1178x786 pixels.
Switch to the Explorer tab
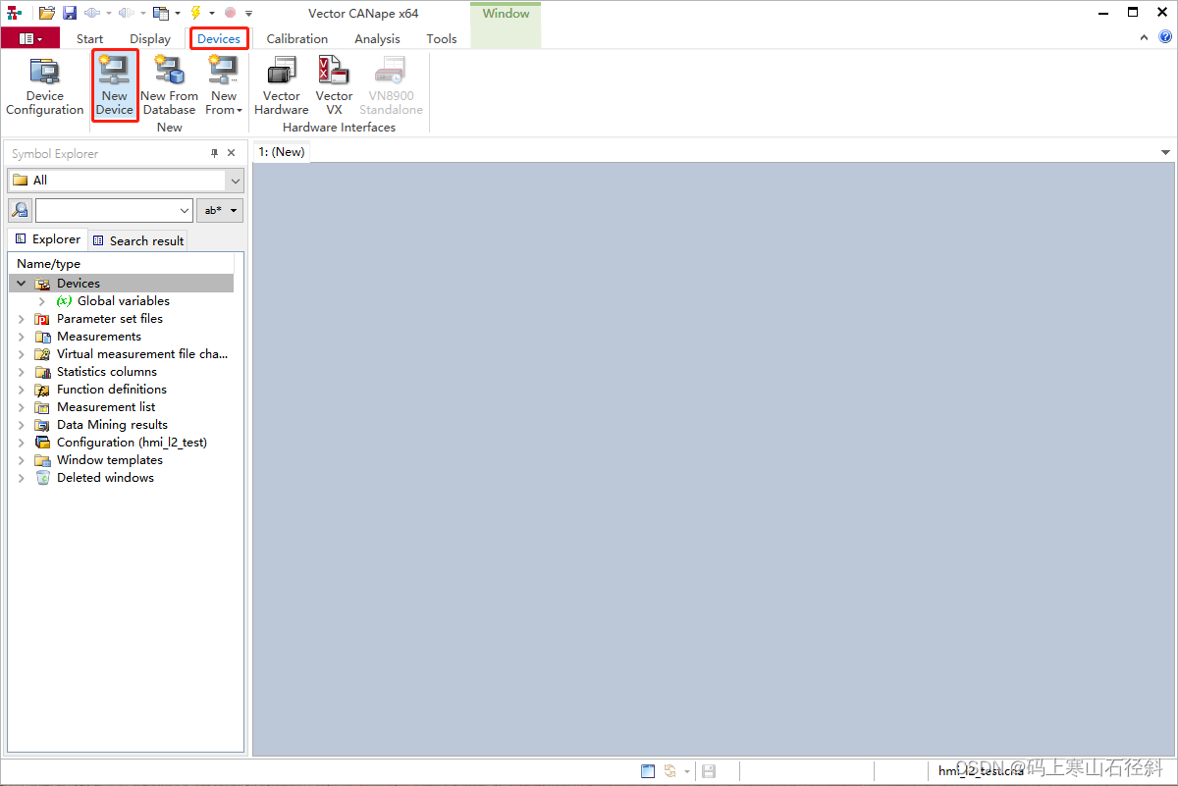(47, 239)
